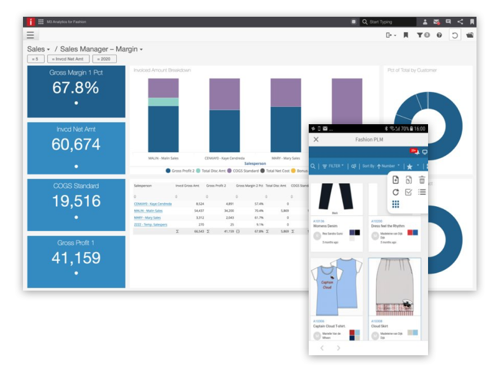
Task: Open MARY - Mary Sales salesperson link
Action: click(x=147, y=218)
